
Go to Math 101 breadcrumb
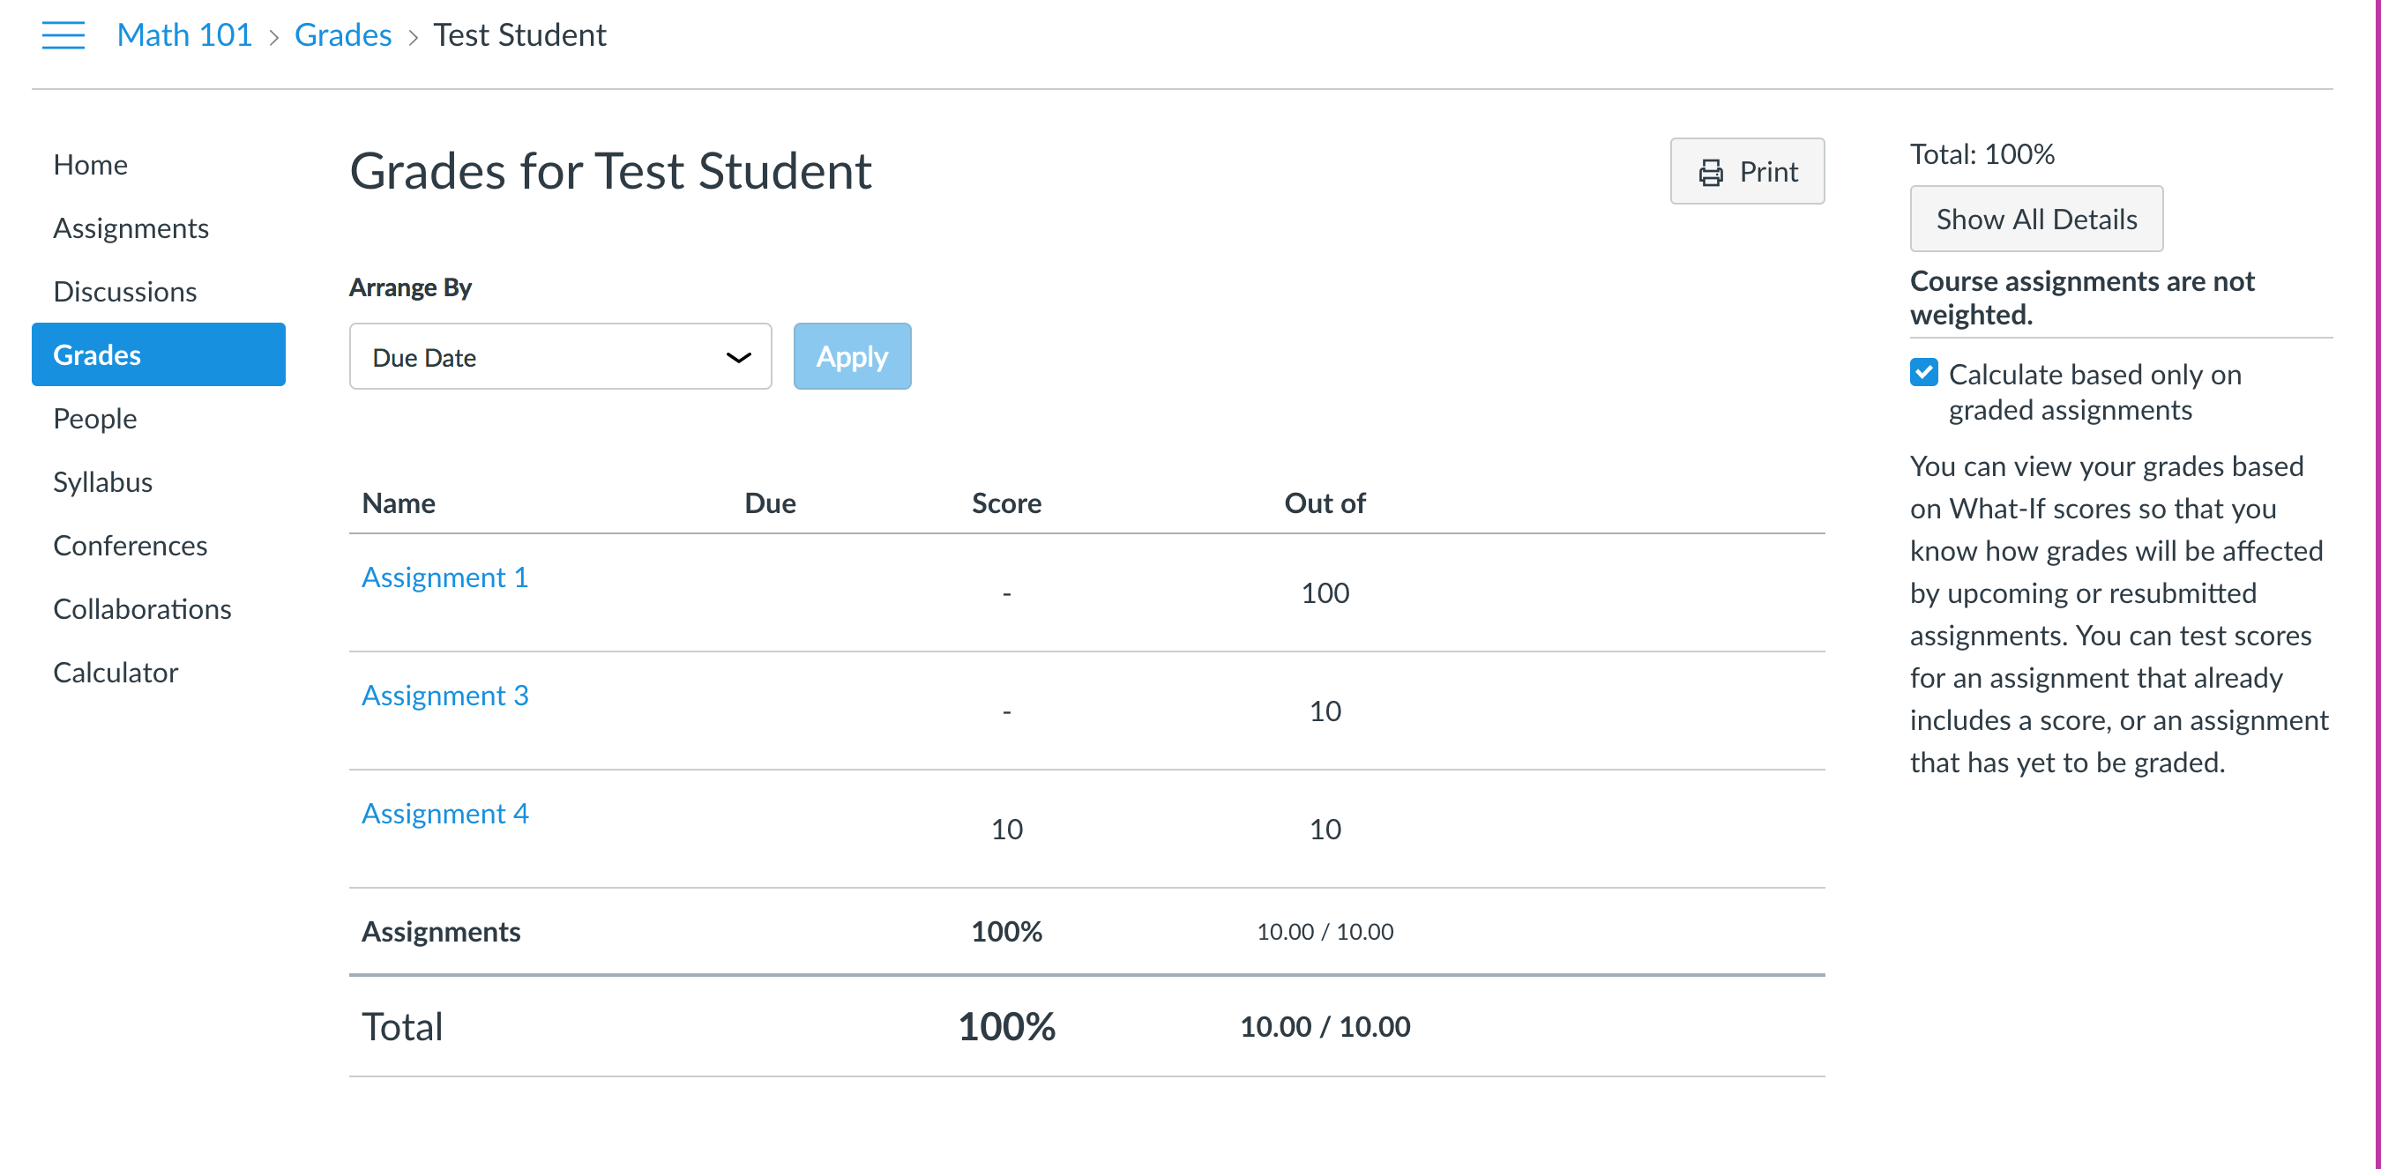click(184, 35)
